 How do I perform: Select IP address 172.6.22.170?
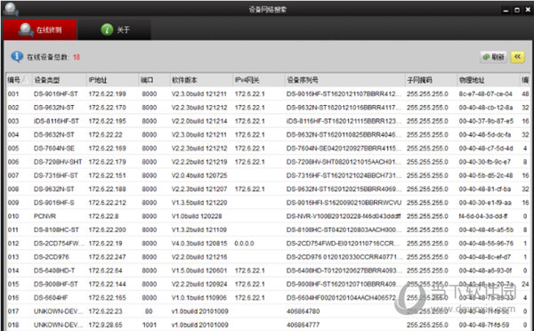tap(107, 108)
